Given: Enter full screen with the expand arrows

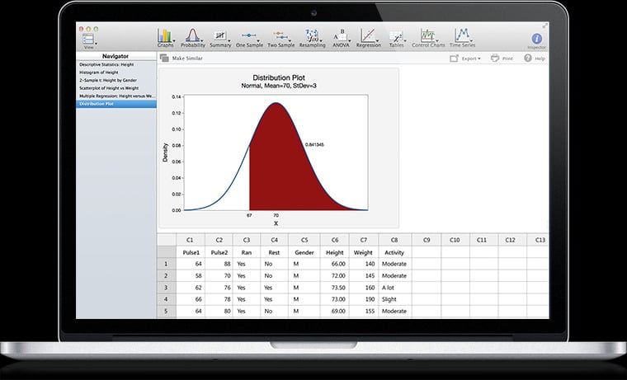Looking at the screenshot, I should (x=544, y=26).
